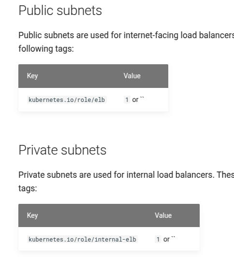Click the 'or' text in private subnets value cell
Image resolution: width=234 pixels, height=257 pixels.
(x=166, y=240)
